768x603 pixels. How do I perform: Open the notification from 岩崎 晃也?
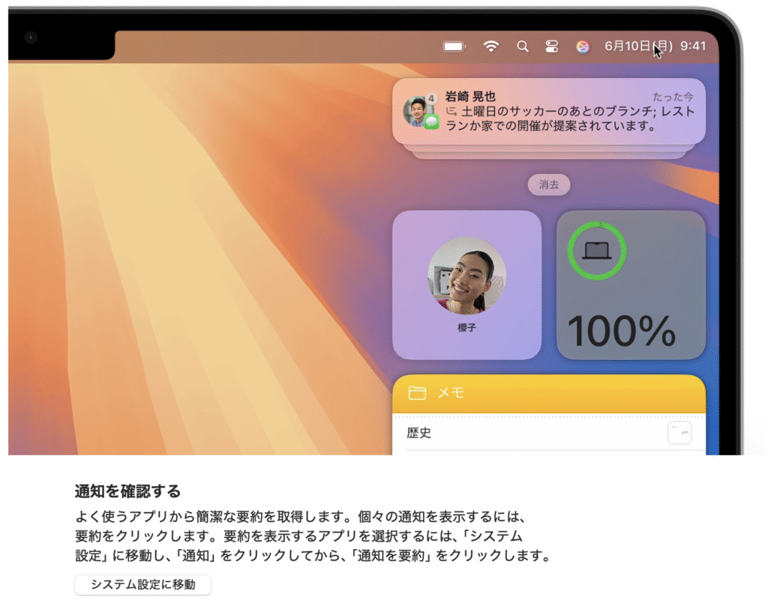tap(548, 111)
